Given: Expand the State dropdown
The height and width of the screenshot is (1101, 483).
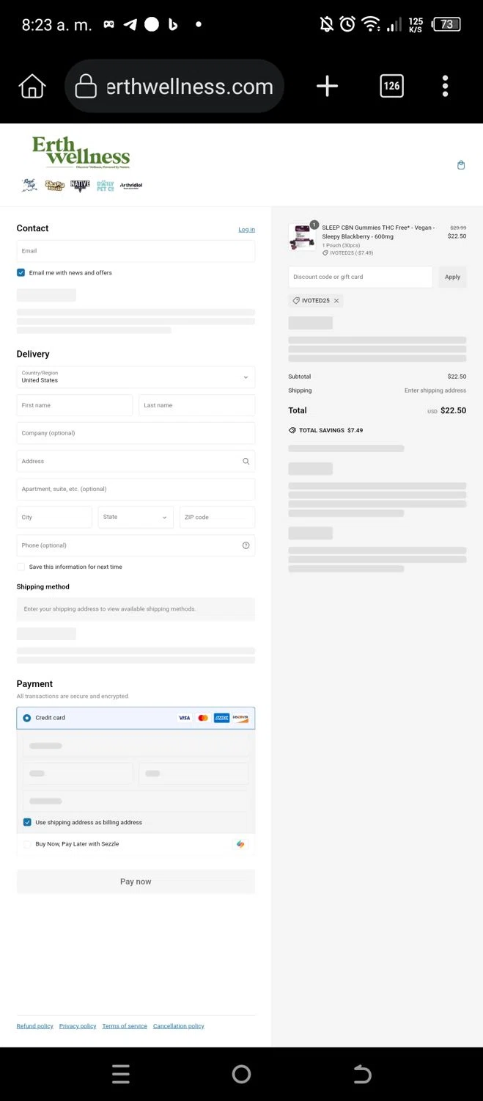Looking at the screenshot, I should point(136,517).
